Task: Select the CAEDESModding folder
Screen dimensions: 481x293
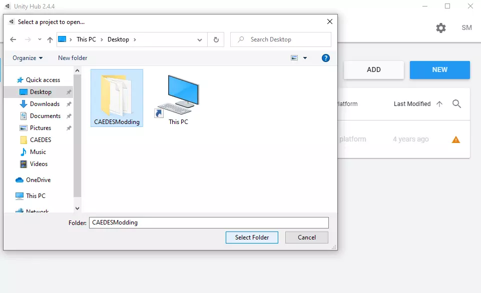Action: tap(117, 98)
